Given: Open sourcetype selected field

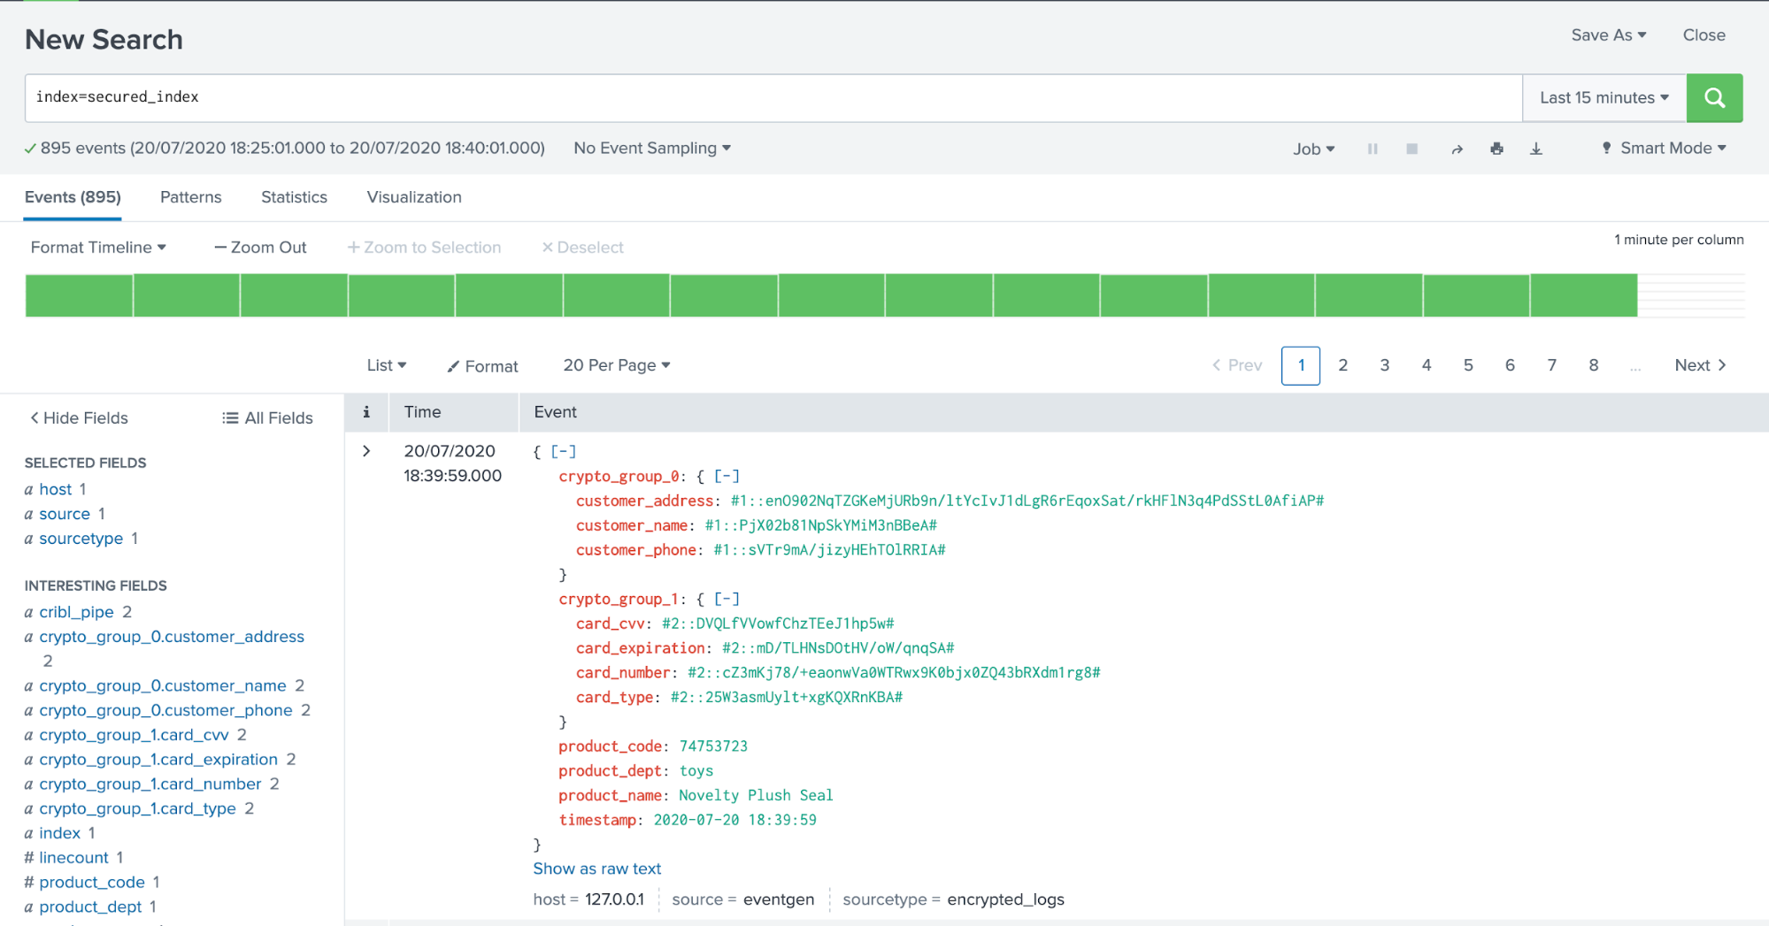Looking at the screenshot, I should click(x=81, y=539).
